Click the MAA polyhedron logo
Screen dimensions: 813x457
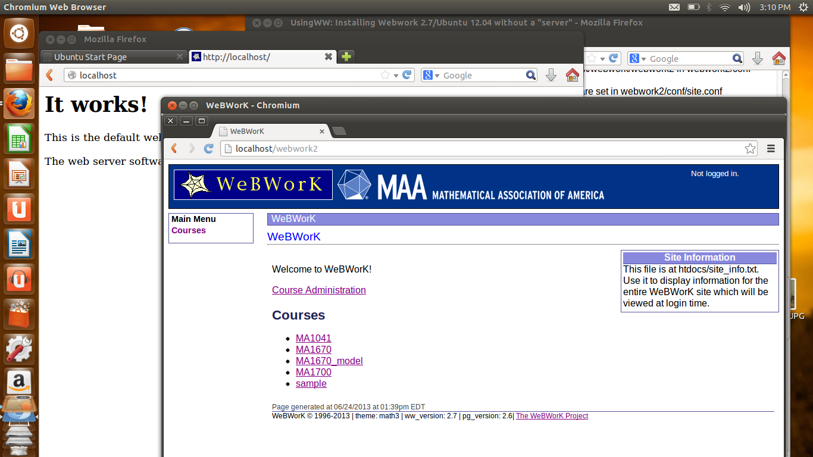[354, 184]
